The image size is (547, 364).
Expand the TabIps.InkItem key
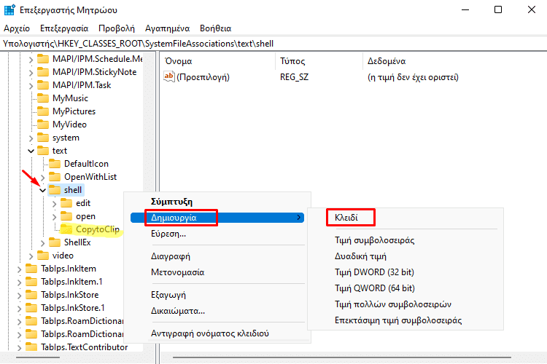19,269
